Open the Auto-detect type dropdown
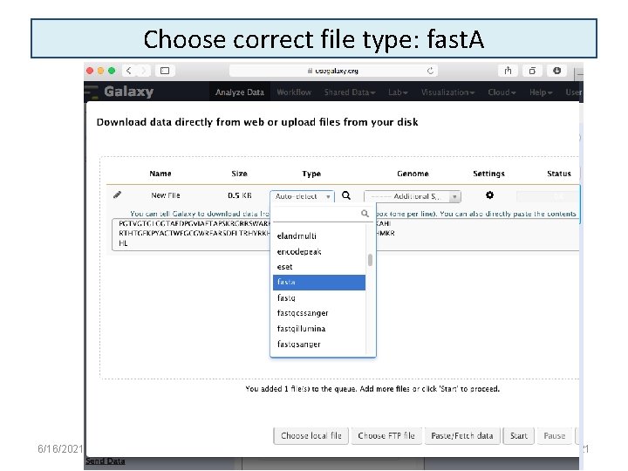 point(303,196)
